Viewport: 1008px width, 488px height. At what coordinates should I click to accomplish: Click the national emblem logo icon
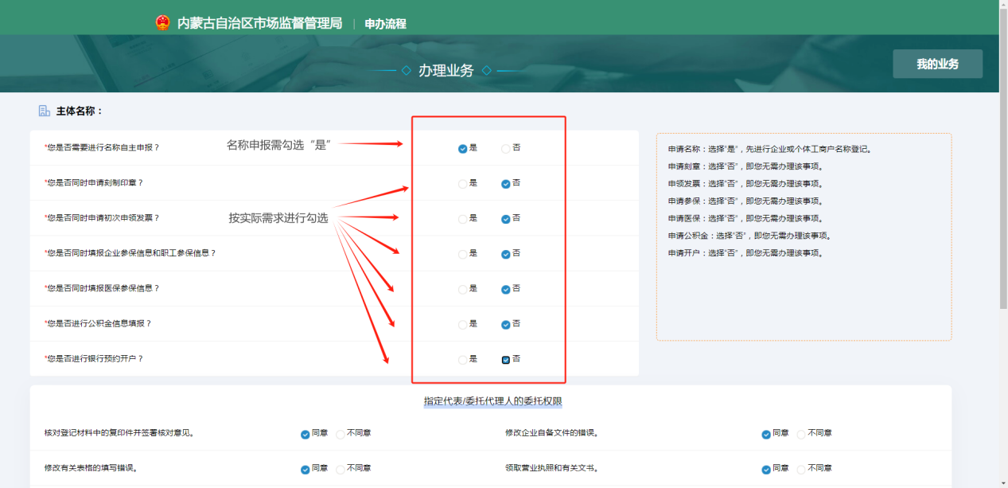(x=162, y=23)
